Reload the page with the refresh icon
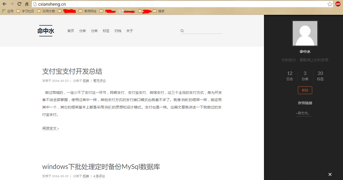The width and height of the screenshot is (343, 180). pyautogui.click(x=19, y=4)
